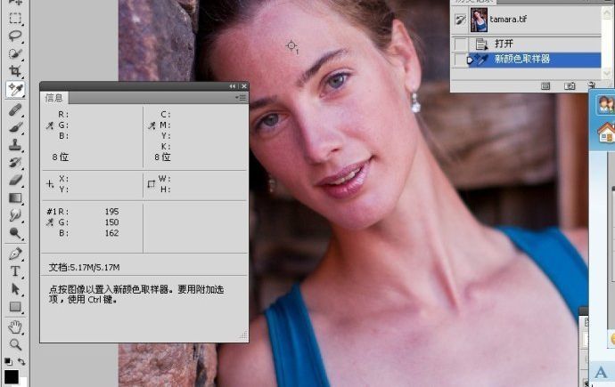Image resolution: width=615 pixels, height=387 pixels.
Task: Select the Gradient tool
Action: click(15, 198)
